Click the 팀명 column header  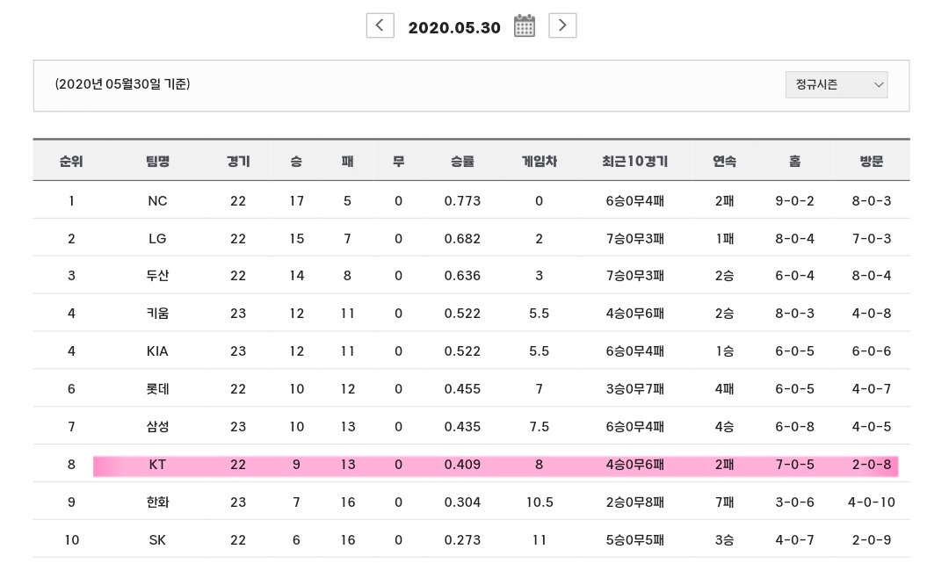[x=157, y=162]
